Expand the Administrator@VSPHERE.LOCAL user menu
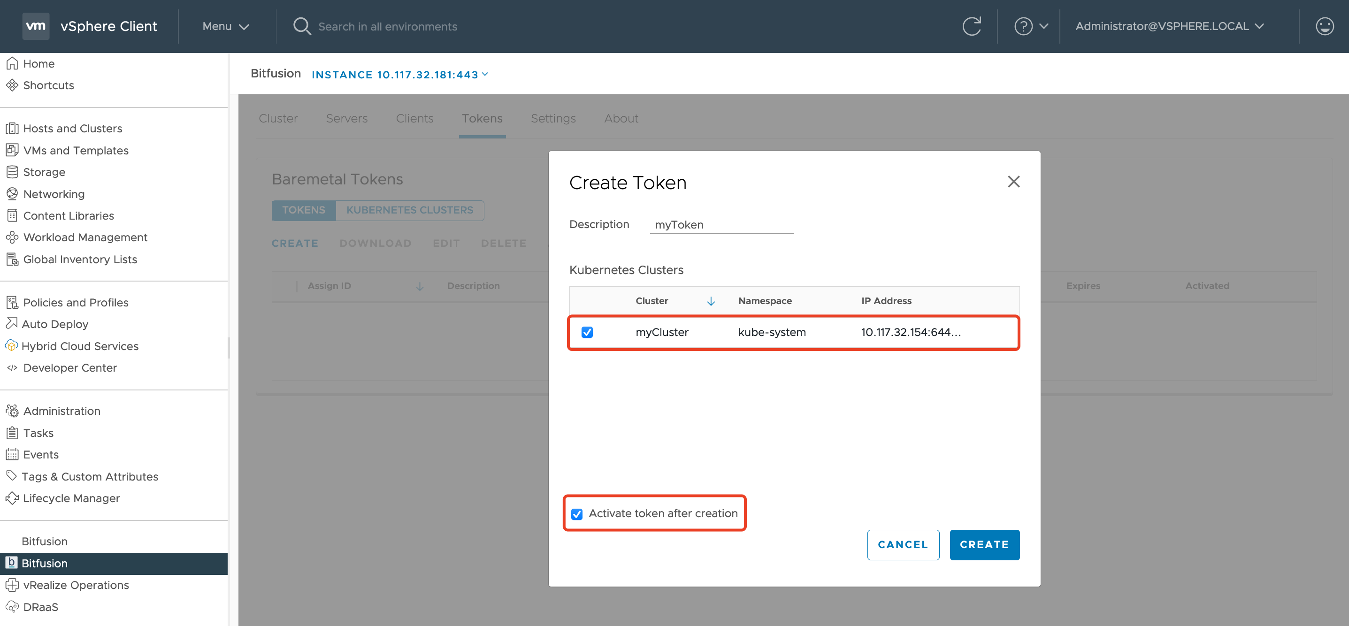This screenshot has width=1349, height=626. tap(1169, 26)
